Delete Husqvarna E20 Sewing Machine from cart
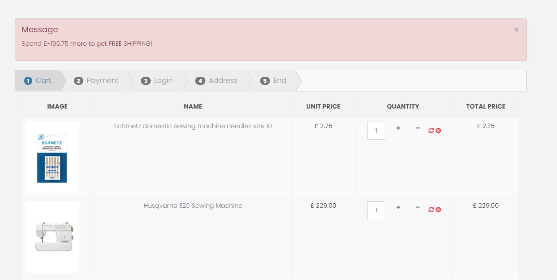 (439, 210)
